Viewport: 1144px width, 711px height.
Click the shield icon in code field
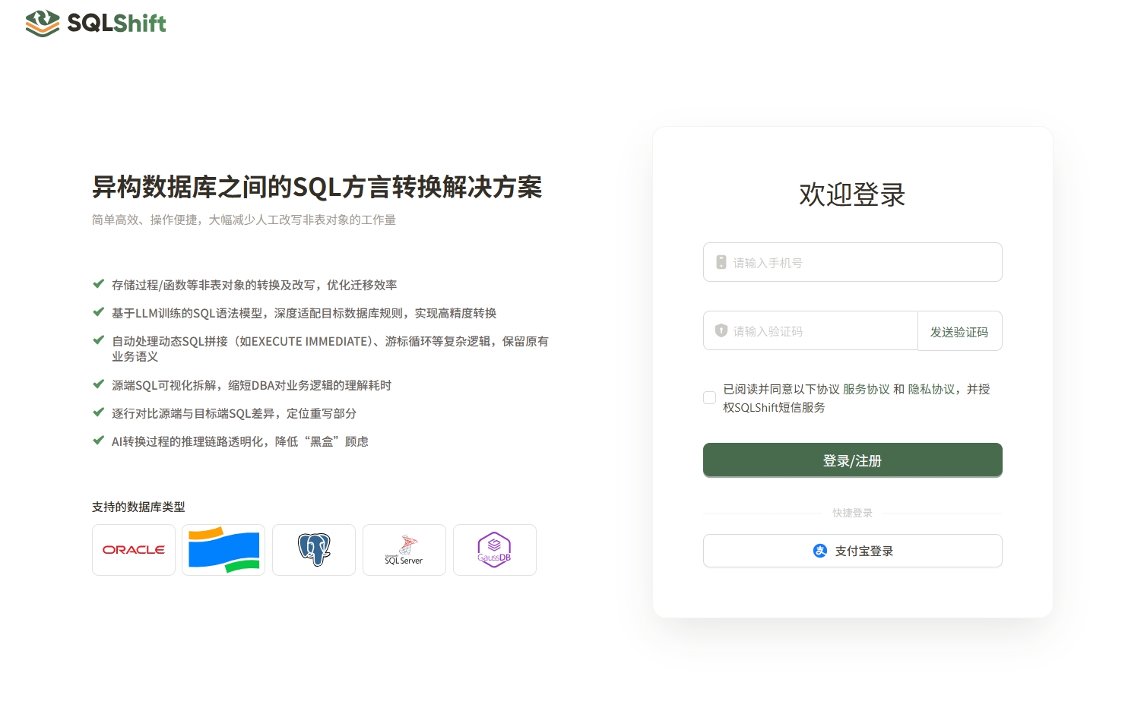click(x=721, y=330)
